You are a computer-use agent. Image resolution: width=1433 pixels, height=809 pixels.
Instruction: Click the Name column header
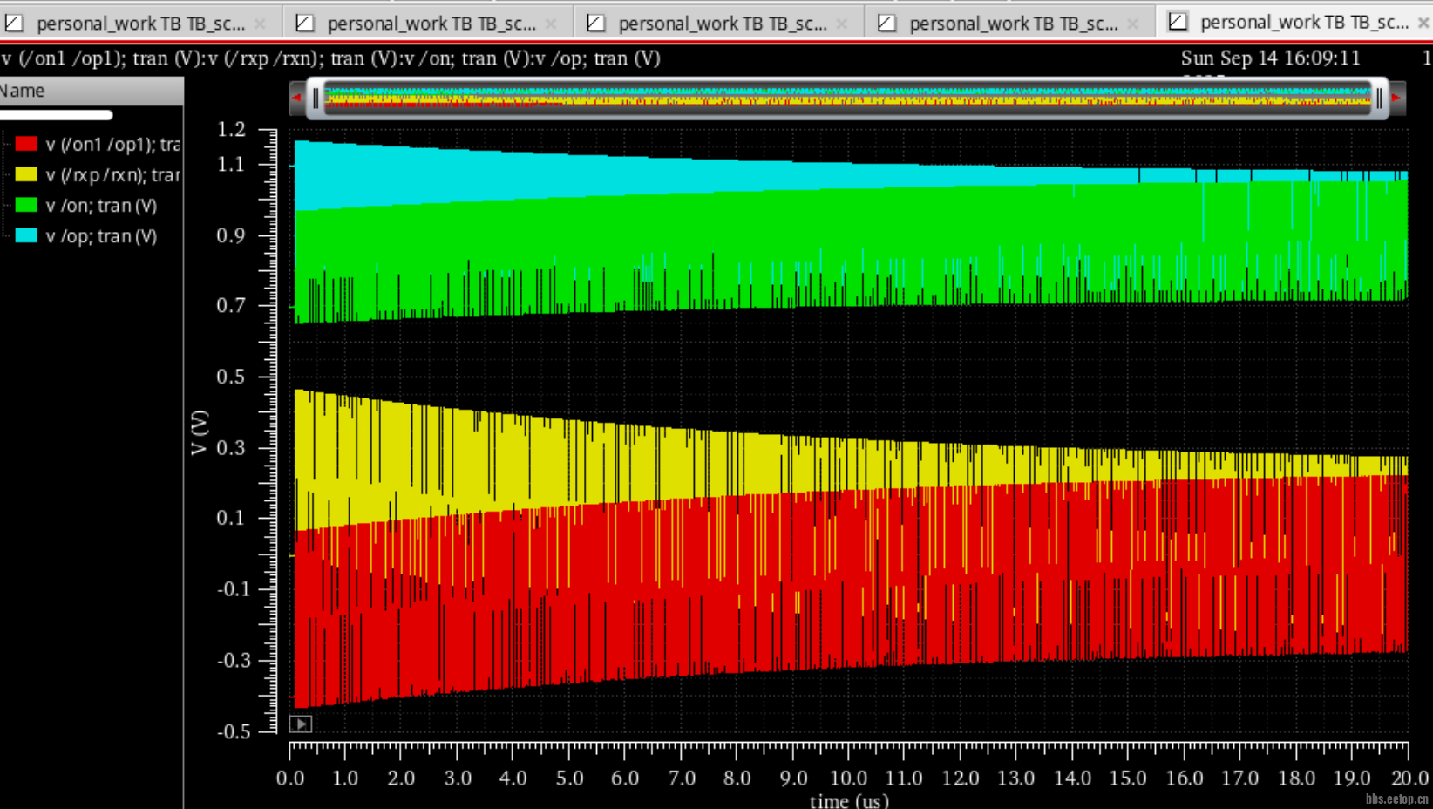point(92,91)
